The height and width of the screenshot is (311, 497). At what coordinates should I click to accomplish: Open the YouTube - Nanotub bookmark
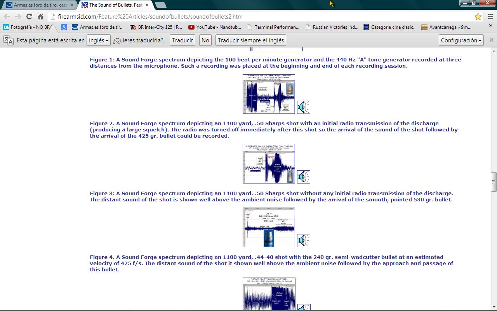[215, 27]
